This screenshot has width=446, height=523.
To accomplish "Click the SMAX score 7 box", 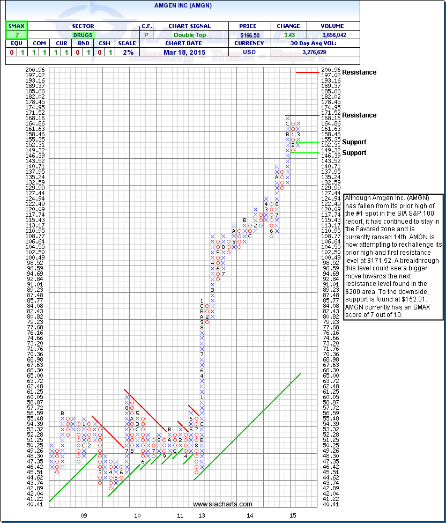I will pos(16,35).
